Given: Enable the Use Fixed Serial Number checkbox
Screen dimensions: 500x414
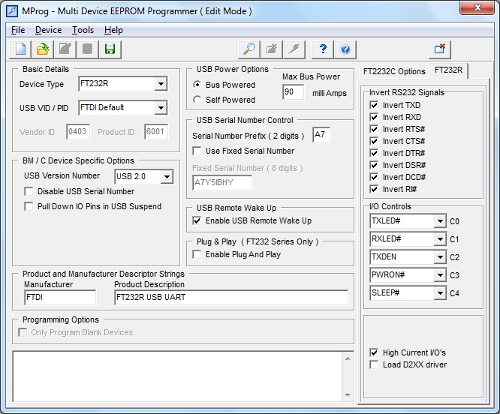Looking at the screenshot, I should 197,151.
